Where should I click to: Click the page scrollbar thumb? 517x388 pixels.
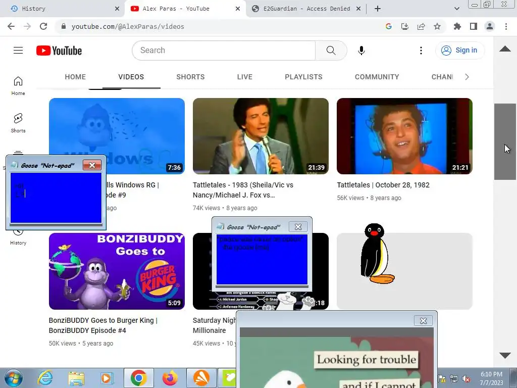505,141
